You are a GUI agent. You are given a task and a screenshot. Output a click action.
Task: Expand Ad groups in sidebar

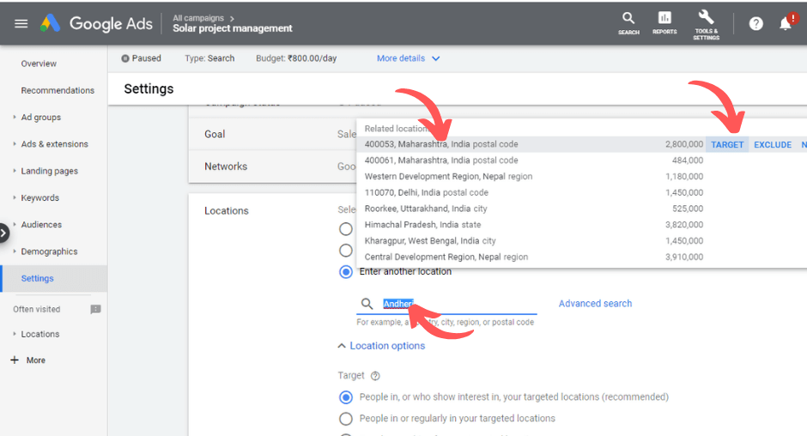(15, 118)
